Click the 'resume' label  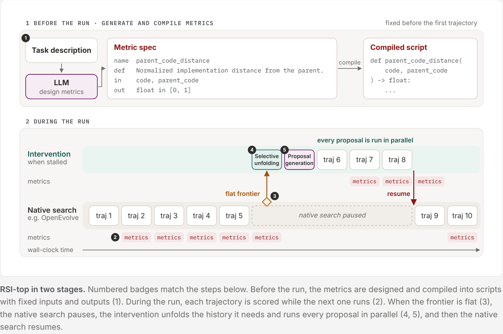[398, 194]
